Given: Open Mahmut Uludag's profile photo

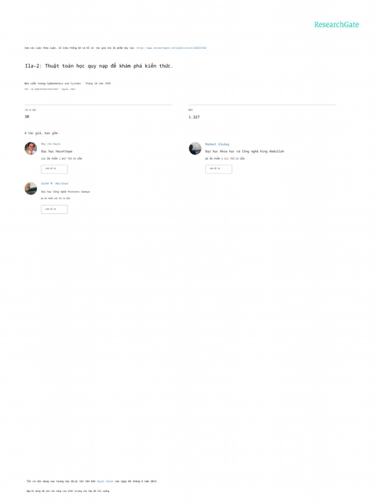Looking at the screenshot, I should tap(195, 148).
